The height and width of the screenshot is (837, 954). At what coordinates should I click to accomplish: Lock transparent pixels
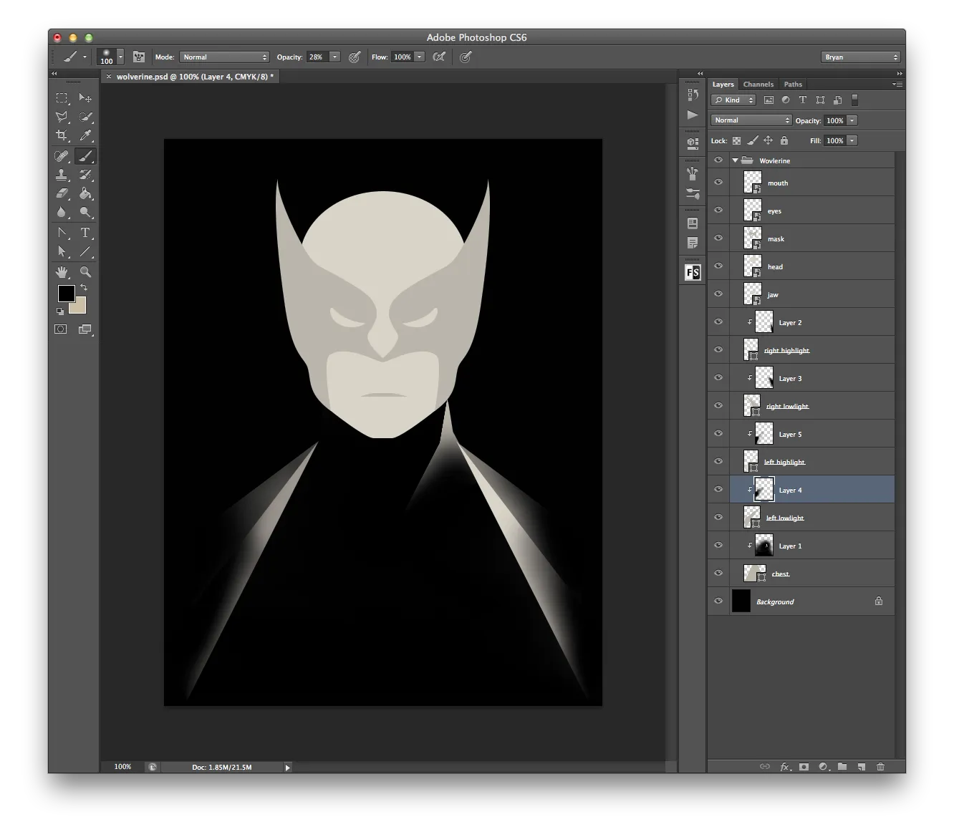pyautogui.click(x=736, y=141)
